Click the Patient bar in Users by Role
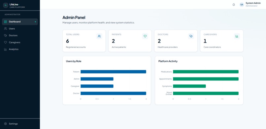266x129 pixels. [x=113, y=72]
